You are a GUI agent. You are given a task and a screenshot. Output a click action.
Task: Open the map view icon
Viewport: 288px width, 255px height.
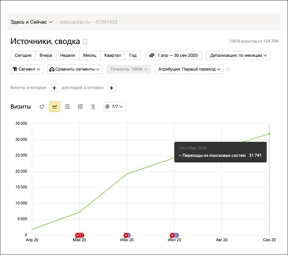(x=93, y=106)
